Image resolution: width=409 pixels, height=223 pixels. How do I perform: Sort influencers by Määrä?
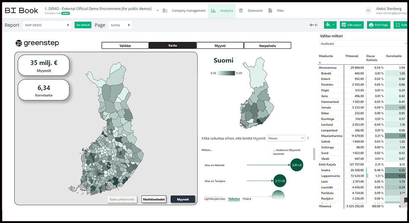[247, 199]
